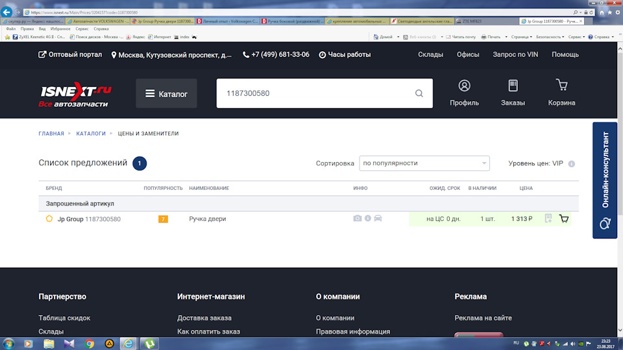The width and height of the screenshot is (623, 350).
Task: Open the Онлайн-консультант side button
Action: coord(605,180)
